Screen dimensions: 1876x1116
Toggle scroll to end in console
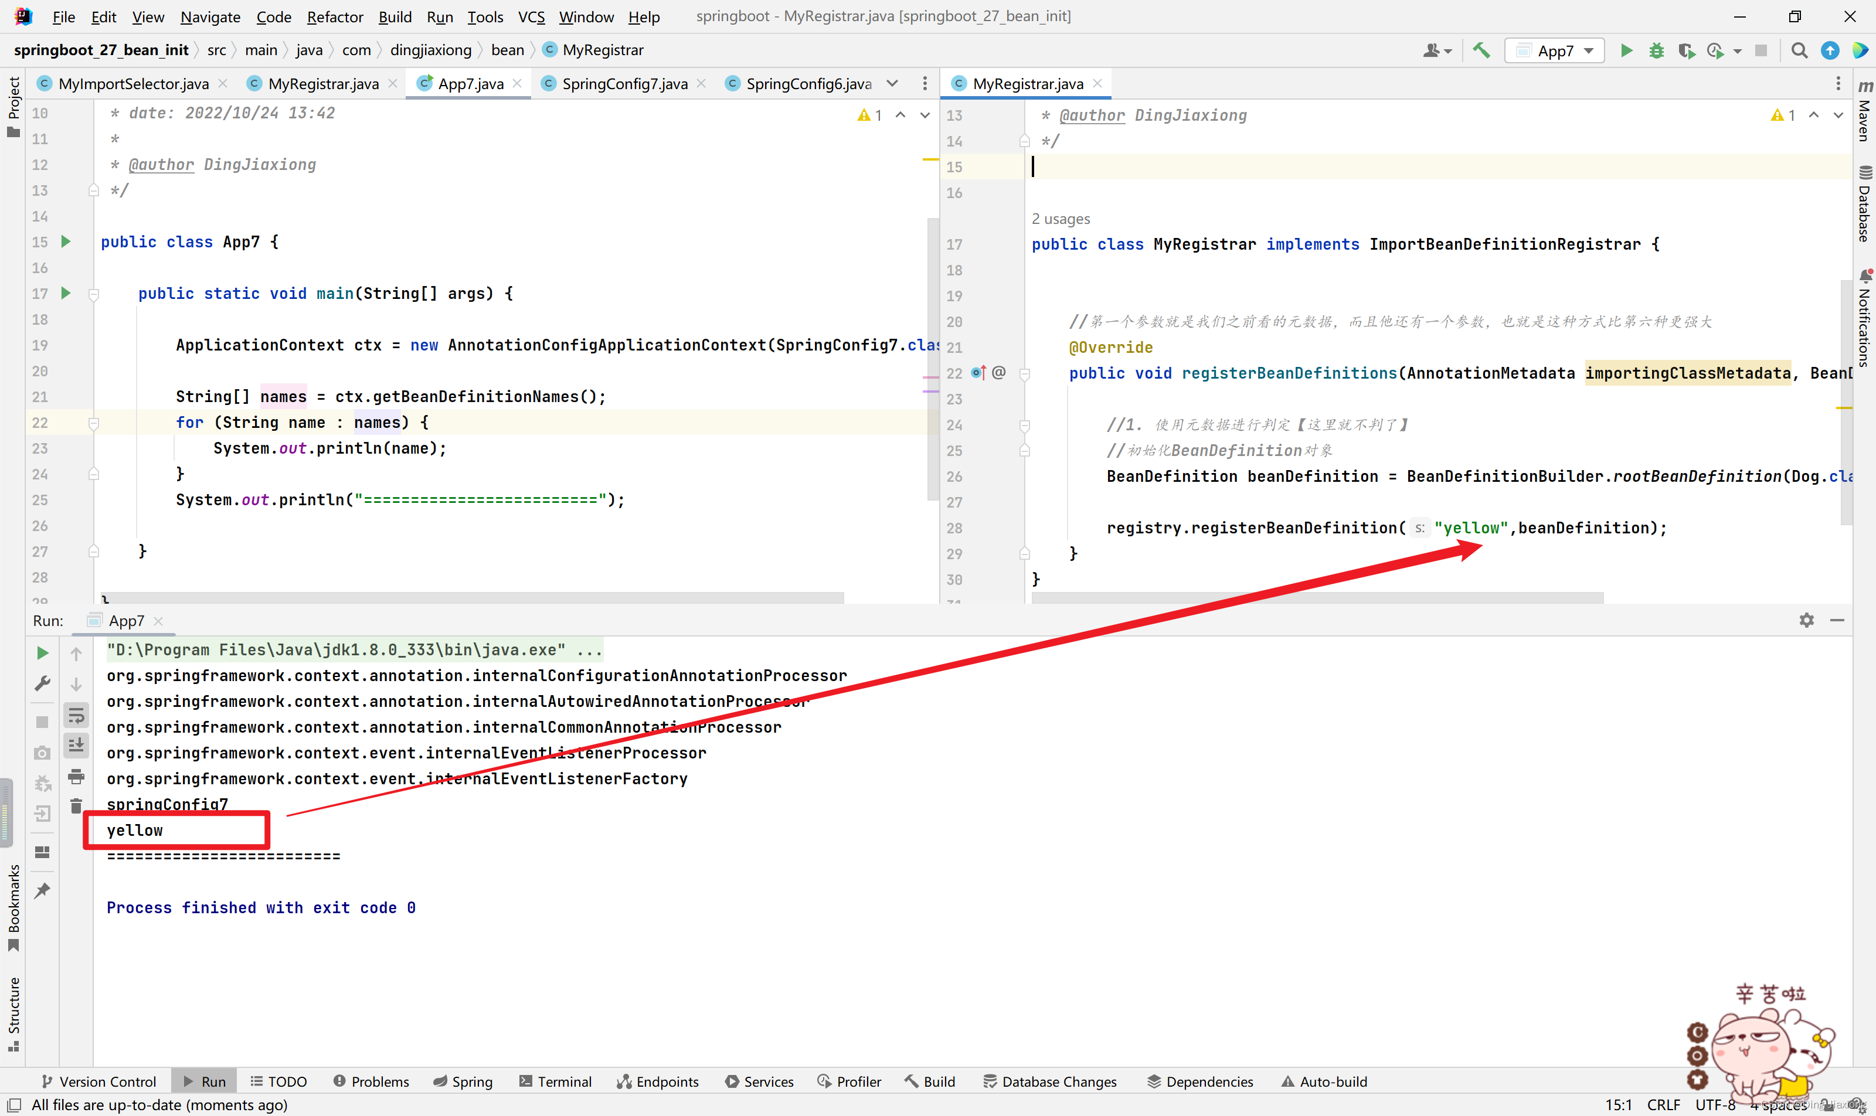tap(76, 745)
